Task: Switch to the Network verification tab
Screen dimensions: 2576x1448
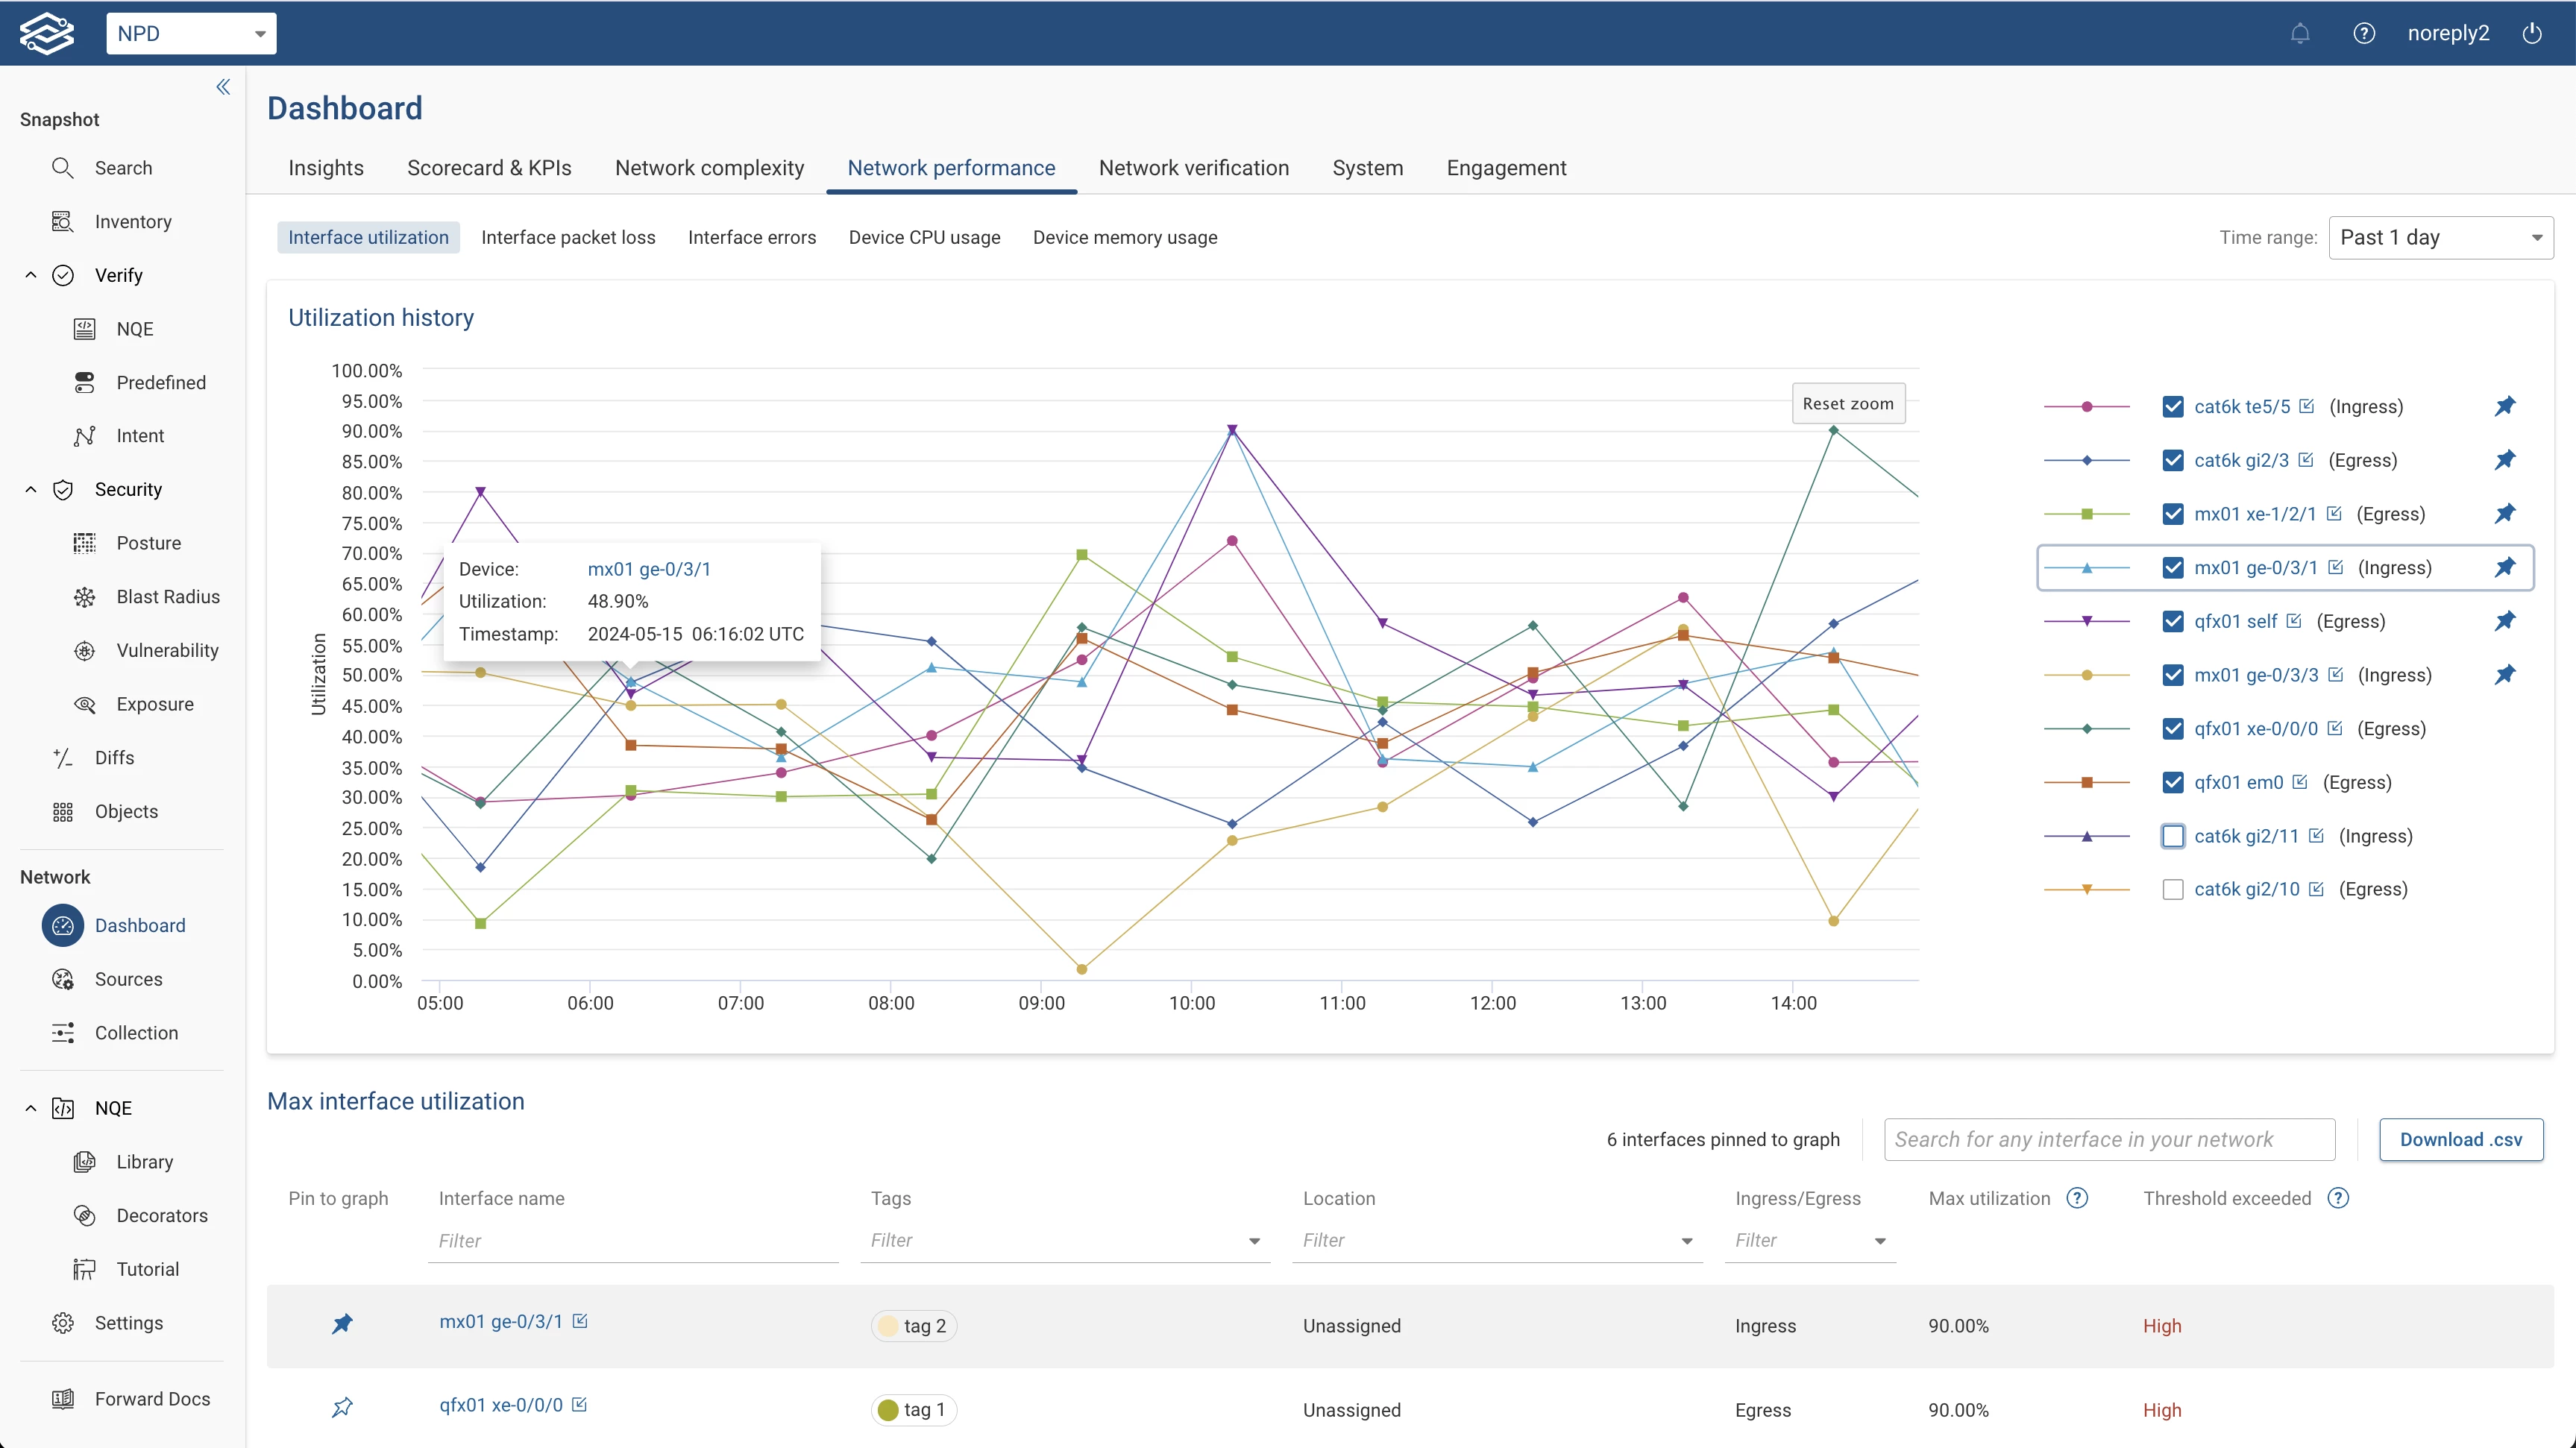Action: coord(1193,168)
